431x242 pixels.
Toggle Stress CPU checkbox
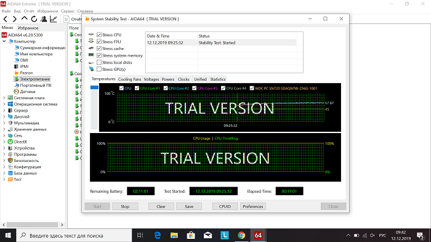tap(99, 34)
